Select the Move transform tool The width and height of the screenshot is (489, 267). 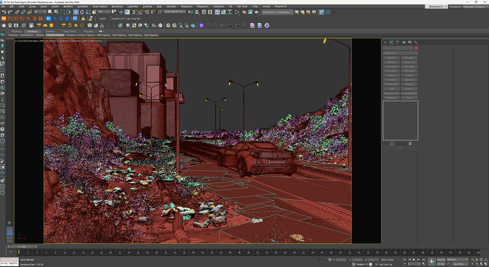76,12
